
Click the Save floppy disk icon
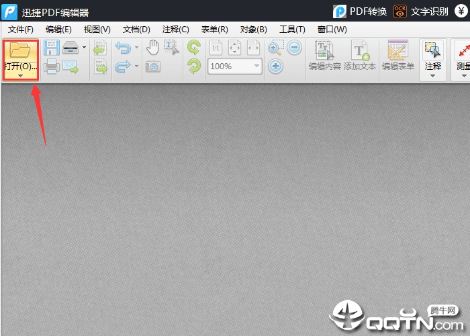(52, 48)
